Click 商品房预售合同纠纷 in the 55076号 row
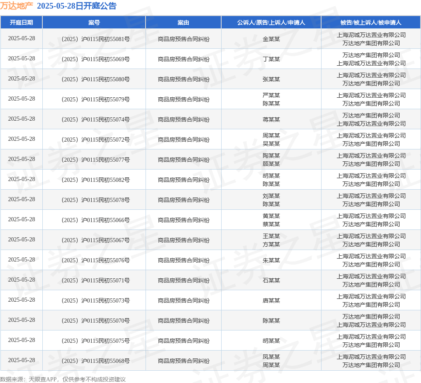 [183, 260]
